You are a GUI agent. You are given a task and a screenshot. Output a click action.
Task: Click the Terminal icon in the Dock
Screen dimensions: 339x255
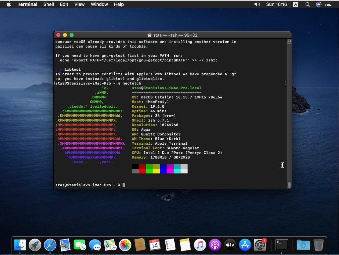tap(282, 245)
